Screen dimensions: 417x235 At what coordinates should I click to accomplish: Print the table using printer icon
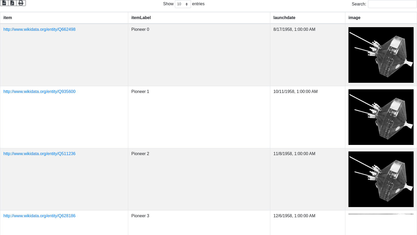pyautogui.click(x=21, y=3)
